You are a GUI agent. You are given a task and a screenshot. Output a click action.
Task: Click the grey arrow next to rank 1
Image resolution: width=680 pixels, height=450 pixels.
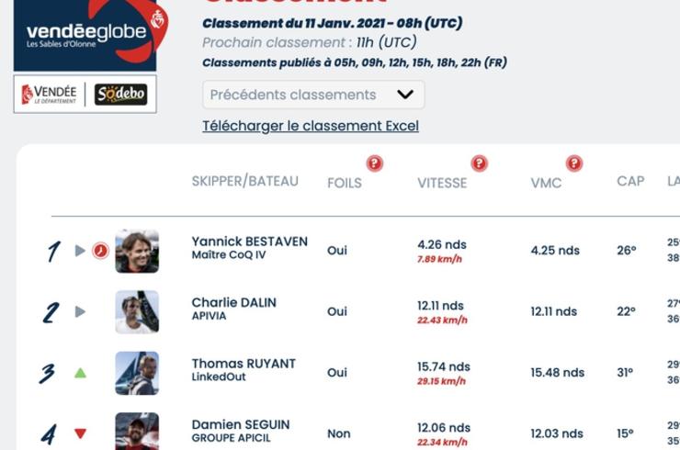coord(80,251)
